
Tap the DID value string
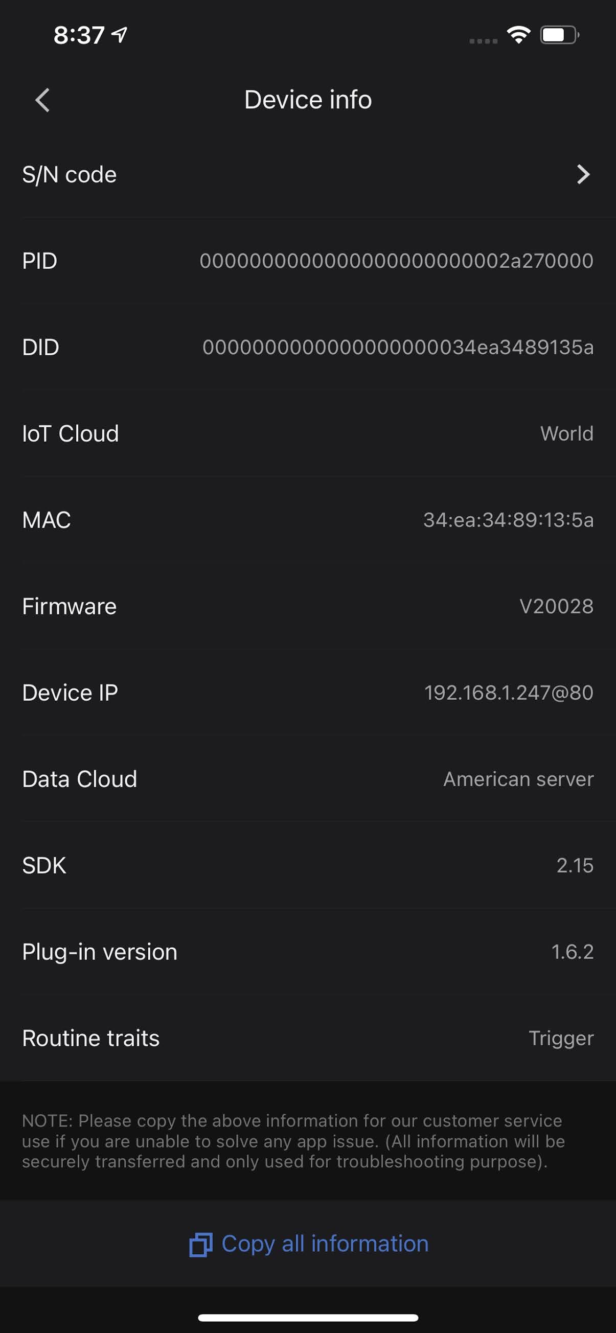coord(398,347)
